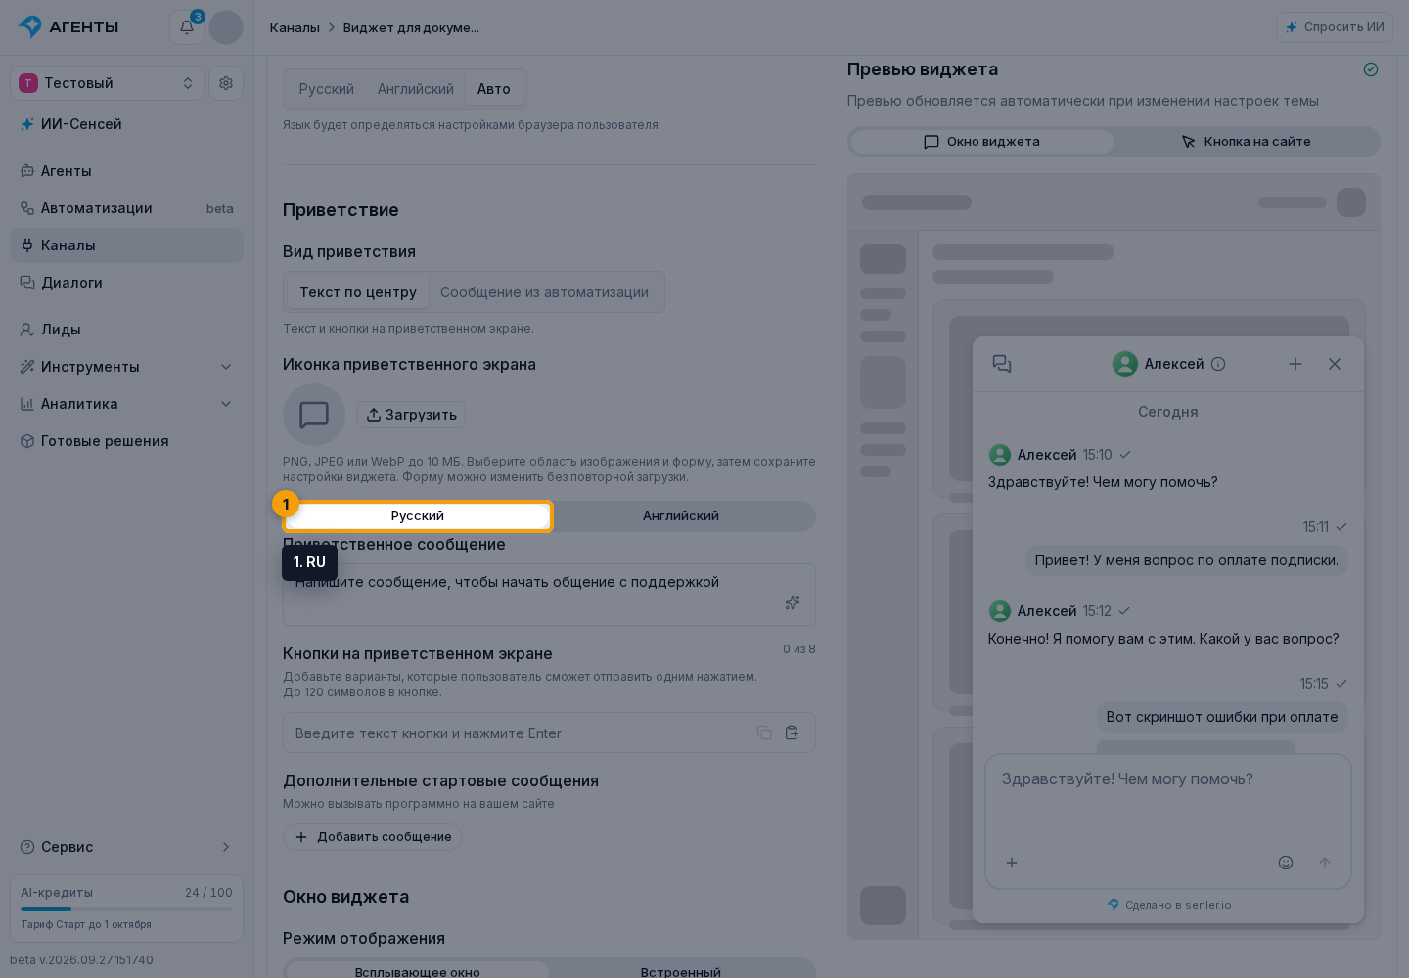
Task: Choose Сообщение из автоматизации greeting type
Action: (544, 292)
